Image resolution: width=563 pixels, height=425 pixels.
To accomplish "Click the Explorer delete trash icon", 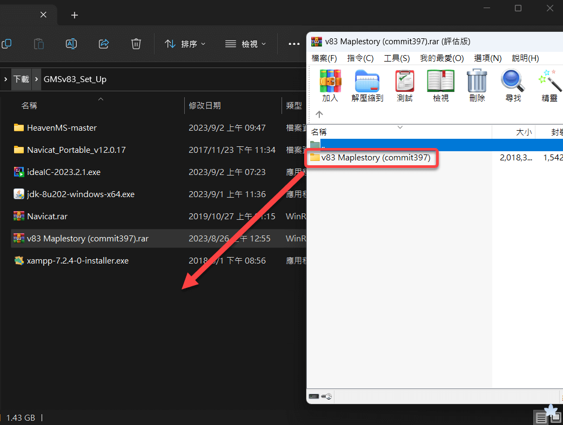I will pos(136,44).
